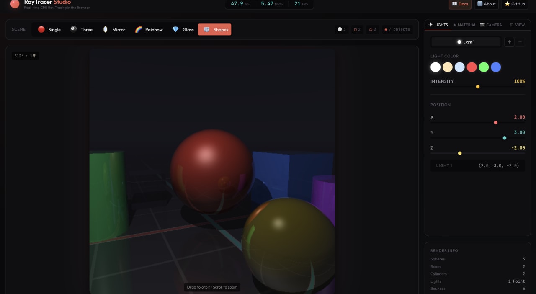Add a new light with plus button
The image size is (536, 294).
pyautogui.click(x=509, y=42)
